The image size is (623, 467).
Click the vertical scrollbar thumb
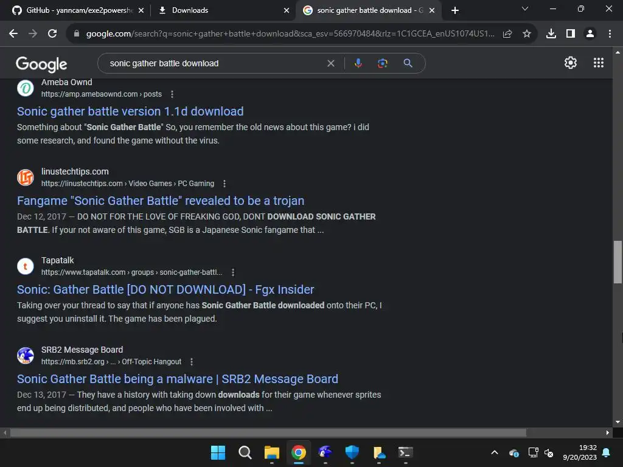(x=618, y=262)
